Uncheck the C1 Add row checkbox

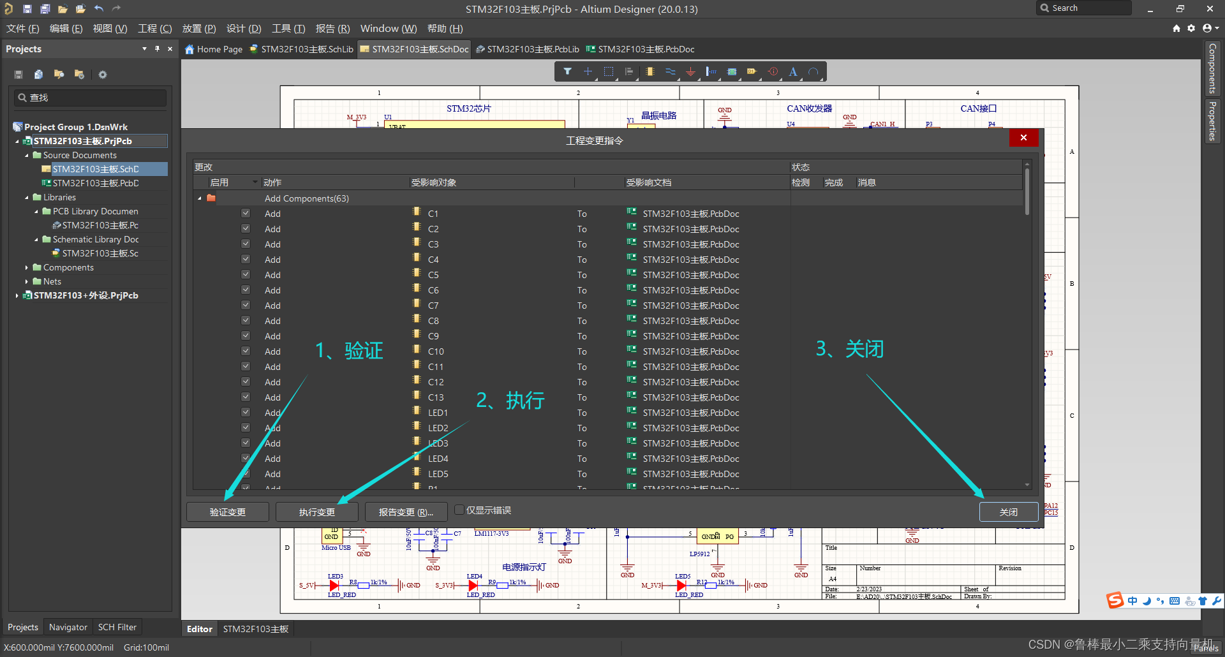(246, 213)
